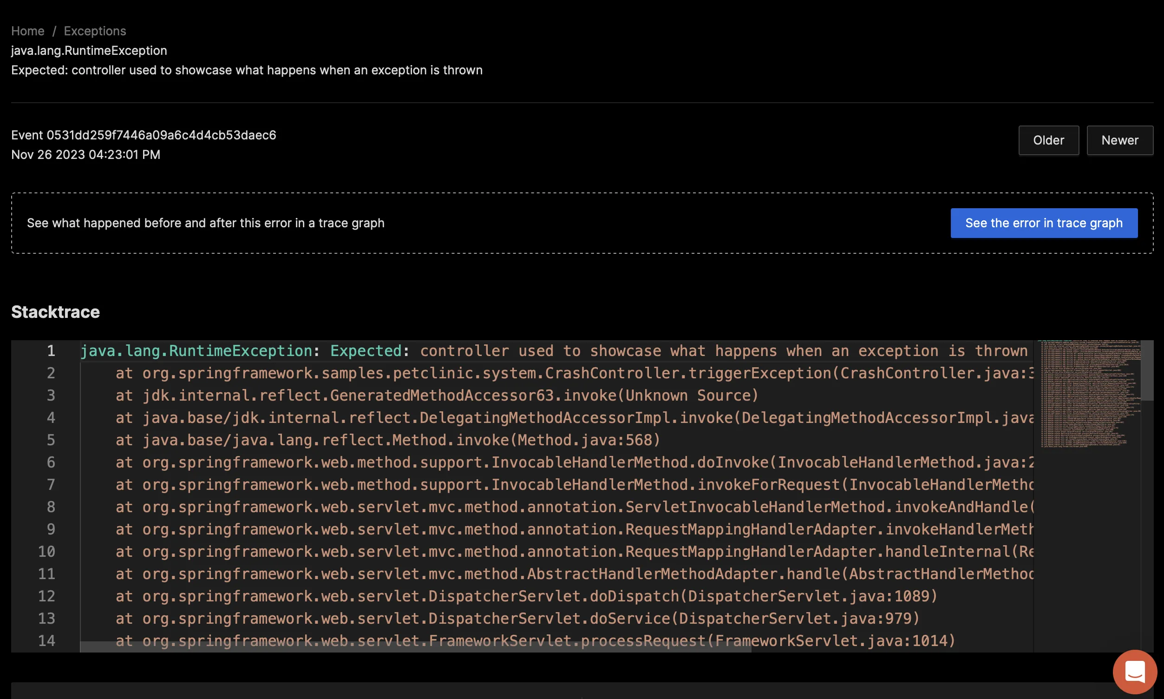
Task: Click the Stacktrace heading
Action: coord(56,312)
